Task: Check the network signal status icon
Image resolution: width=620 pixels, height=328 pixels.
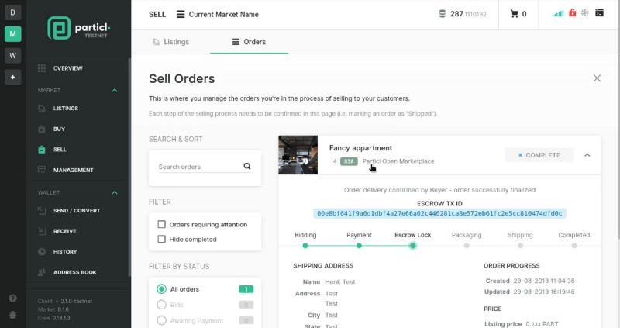Action: [x=558, y=13]
